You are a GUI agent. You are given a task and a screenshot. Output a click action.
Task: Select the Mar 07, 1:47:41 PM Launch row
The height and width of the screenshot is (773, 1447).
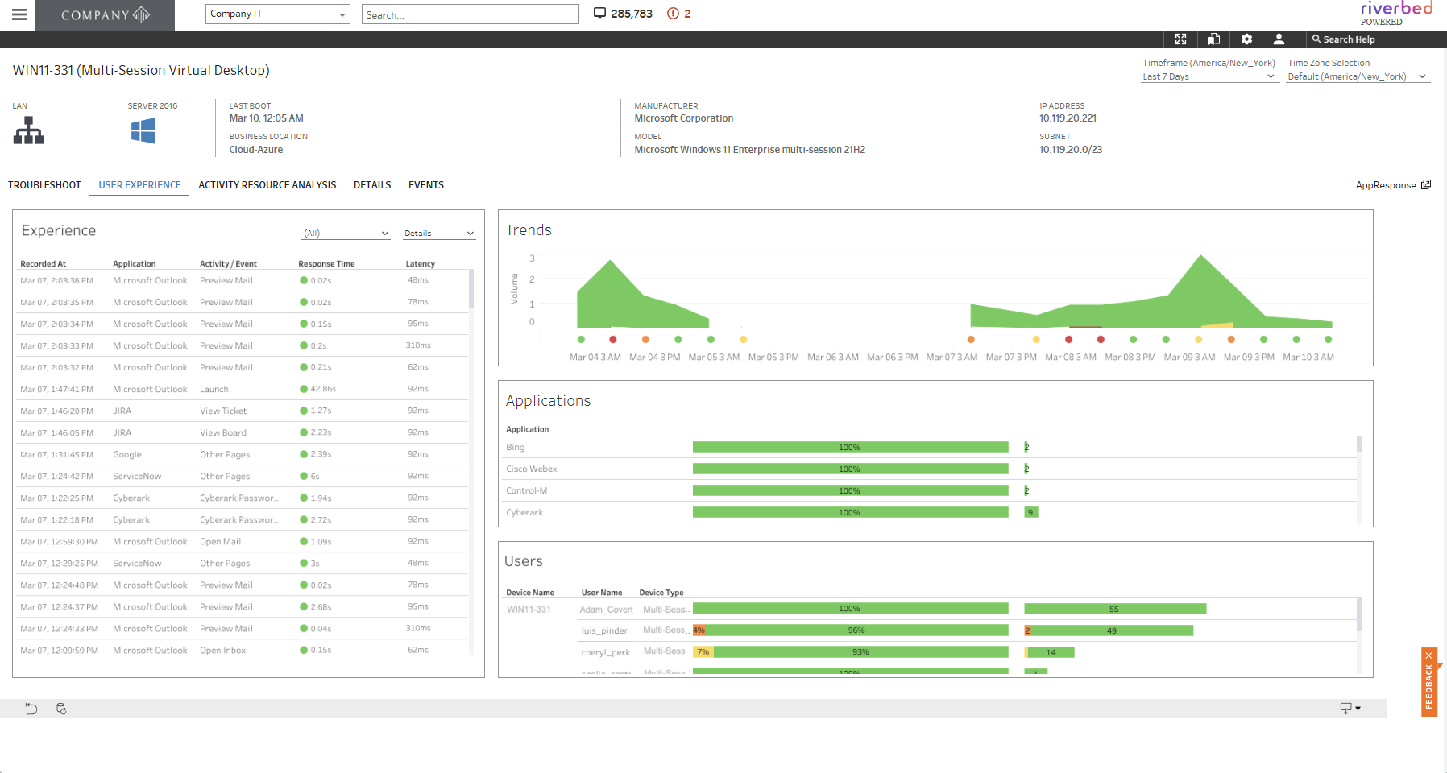[x=243, y=389]
